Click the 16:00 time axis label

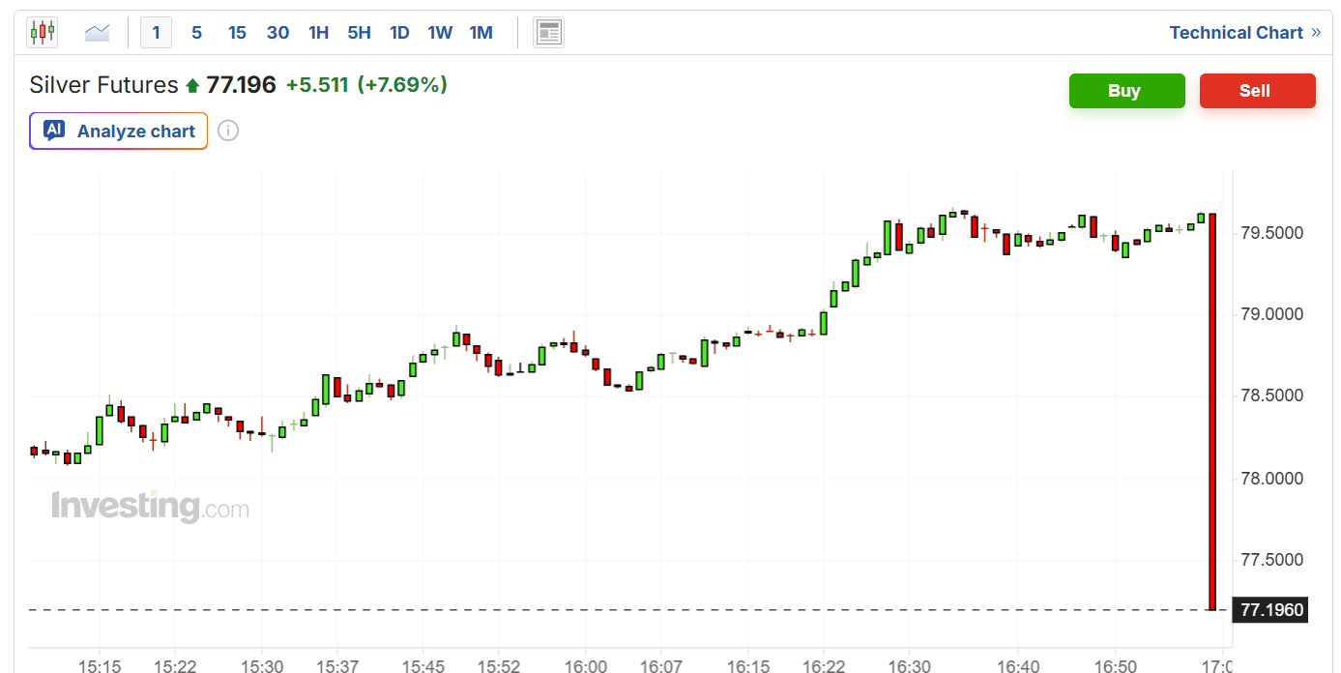586,666
